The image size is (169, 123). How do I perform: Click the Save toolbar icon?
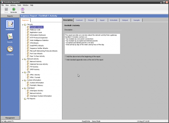6,9
